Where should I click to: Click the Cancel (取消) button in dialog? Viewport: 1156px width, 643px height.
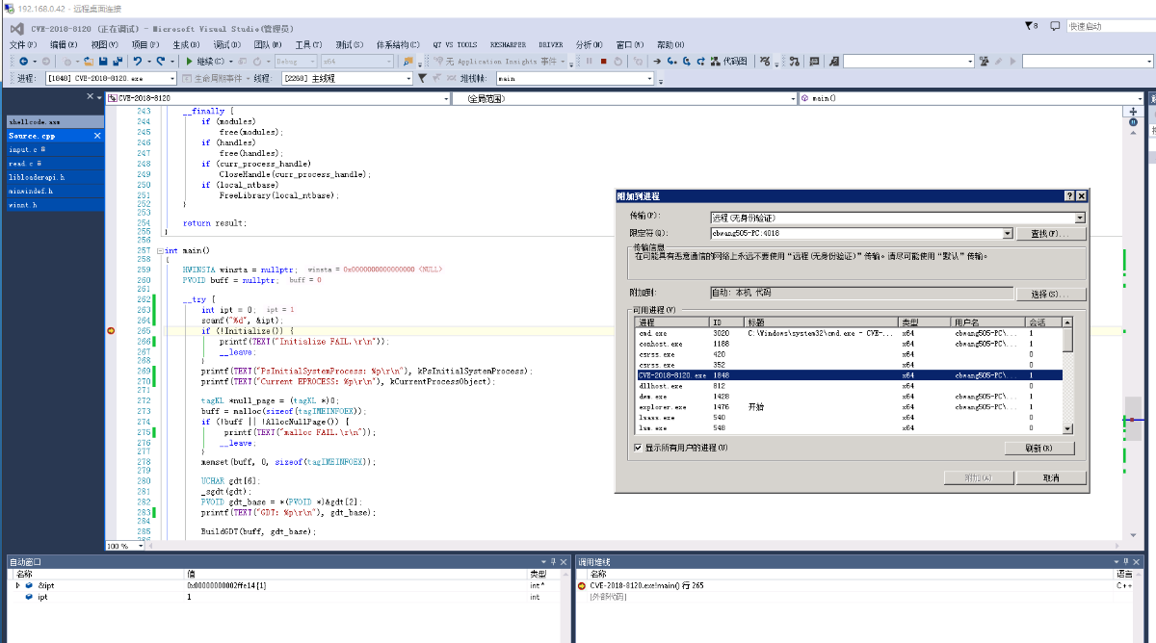coord(1050,477)
